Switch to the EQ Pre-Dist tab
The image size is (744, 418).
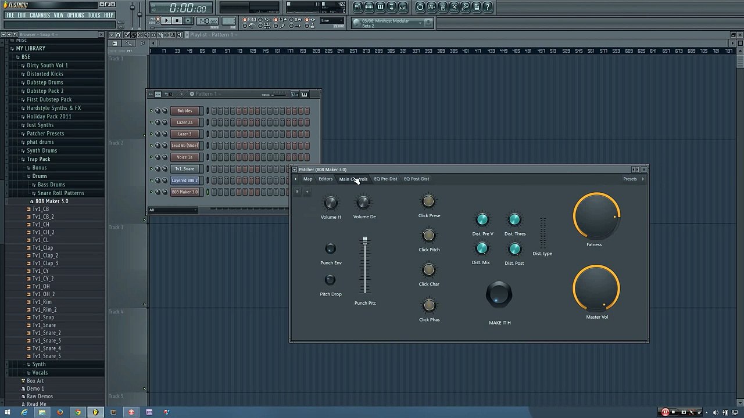[x=385, y=179]
